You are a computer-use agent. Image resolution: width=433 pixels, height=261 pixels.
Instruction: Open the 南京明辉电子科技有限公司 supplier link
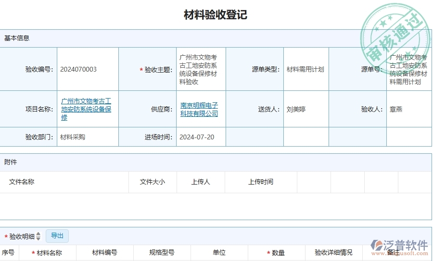click(199, 109)
